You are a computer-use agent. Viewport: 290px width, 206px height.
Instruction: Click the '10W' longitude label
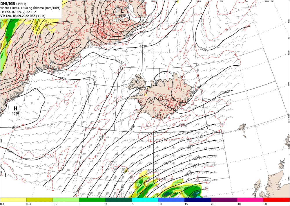tap(198, 1)
